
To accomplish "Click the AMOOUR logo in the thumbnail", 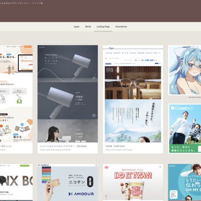I will tap(81, 194).
